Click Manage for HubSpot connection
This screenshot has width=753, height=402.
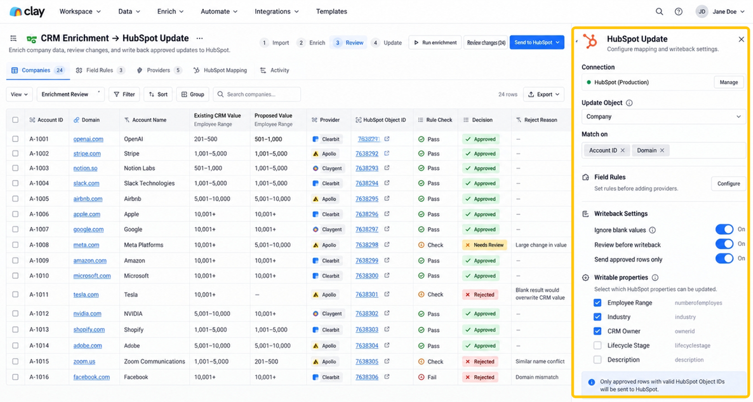click(729, 82)
